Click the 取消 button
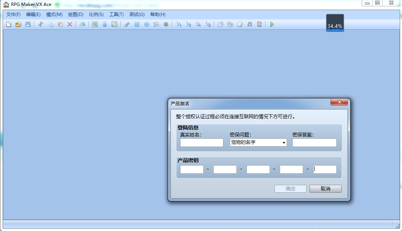The width and height of the screenshot is (402, 231). [325, 189]
